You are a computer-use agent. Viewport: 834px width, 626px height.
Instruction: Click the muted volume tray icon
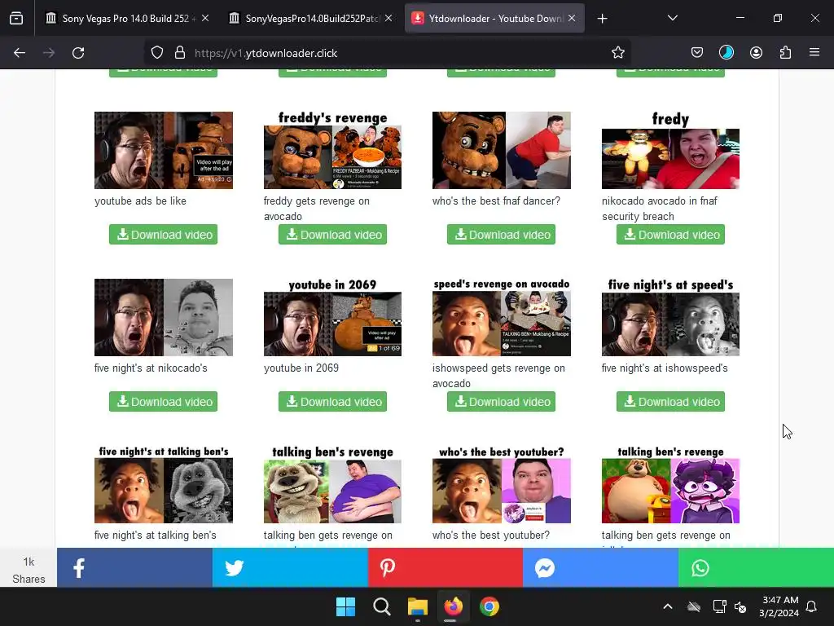click(x=740, y=606)
